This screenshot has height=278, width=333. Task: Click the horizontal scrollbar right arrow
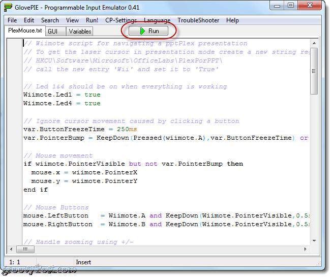(x=305, y=249)
